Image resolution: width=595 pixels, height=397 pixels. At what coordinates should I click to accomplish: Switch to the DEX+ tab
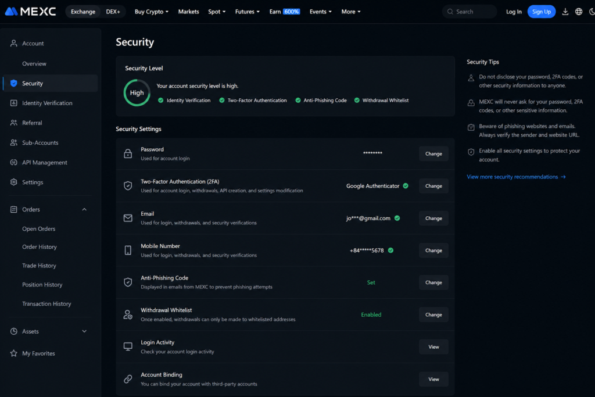113,12
